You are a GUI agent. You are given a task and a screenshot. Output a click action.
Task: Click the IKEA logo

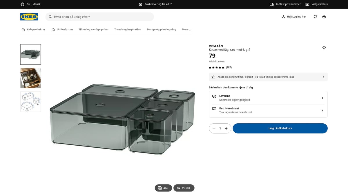tap(29, 17)
